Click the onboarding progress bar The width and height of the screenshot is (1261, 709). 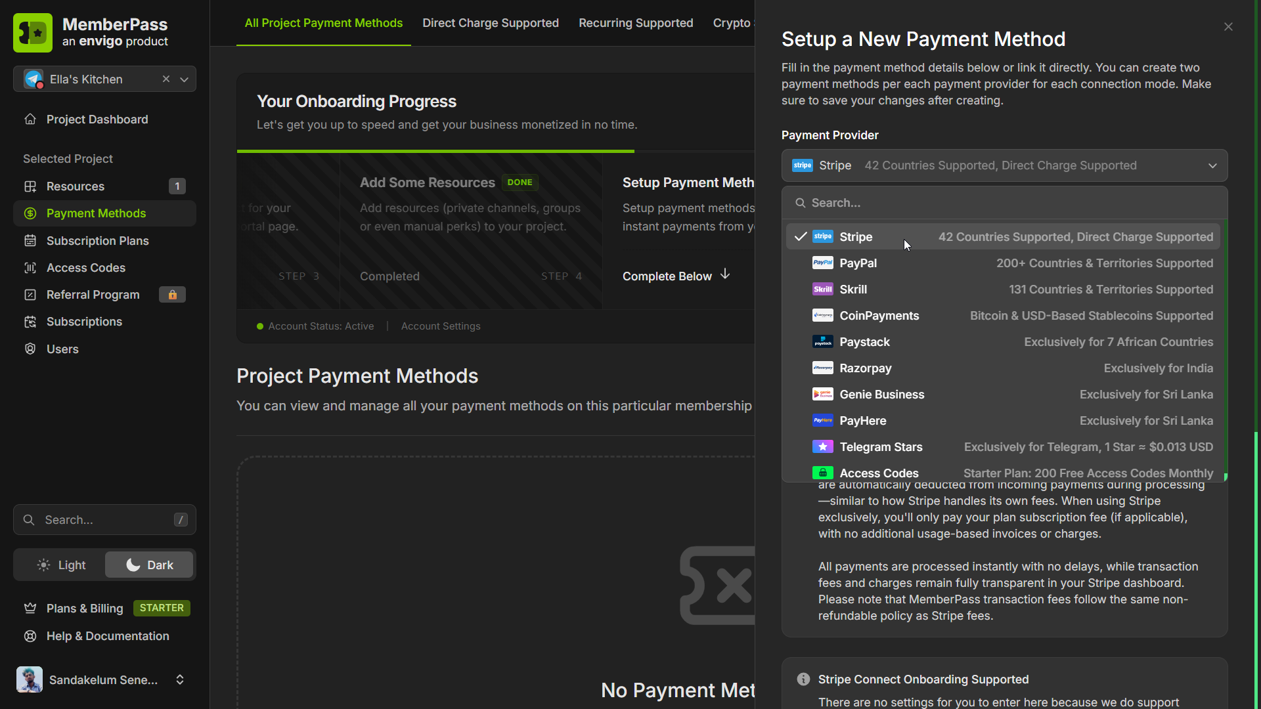click(x=435, y=150)
